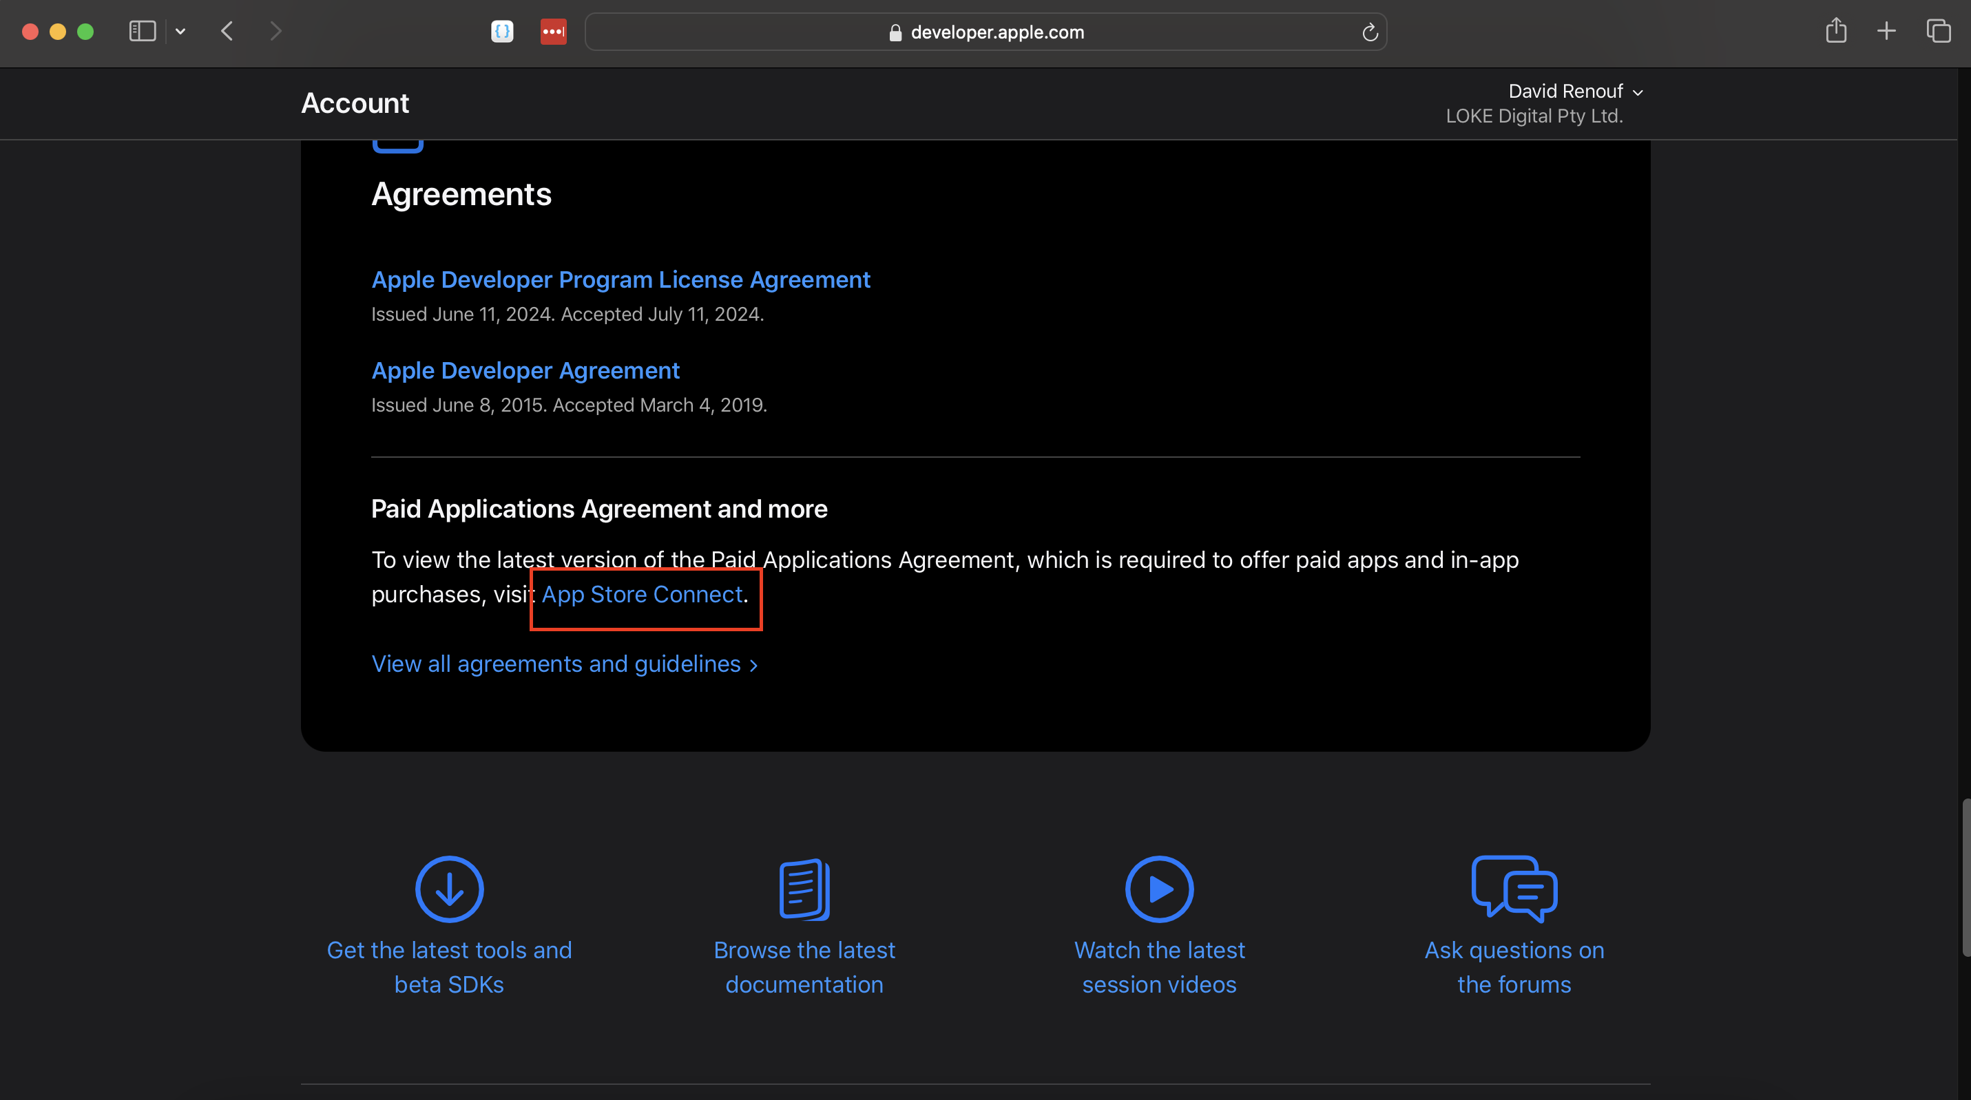The height and width of the screenshot is (1100, 1971).
Task: Open the Apple Developer Agreement link
Action: [525, 370]
